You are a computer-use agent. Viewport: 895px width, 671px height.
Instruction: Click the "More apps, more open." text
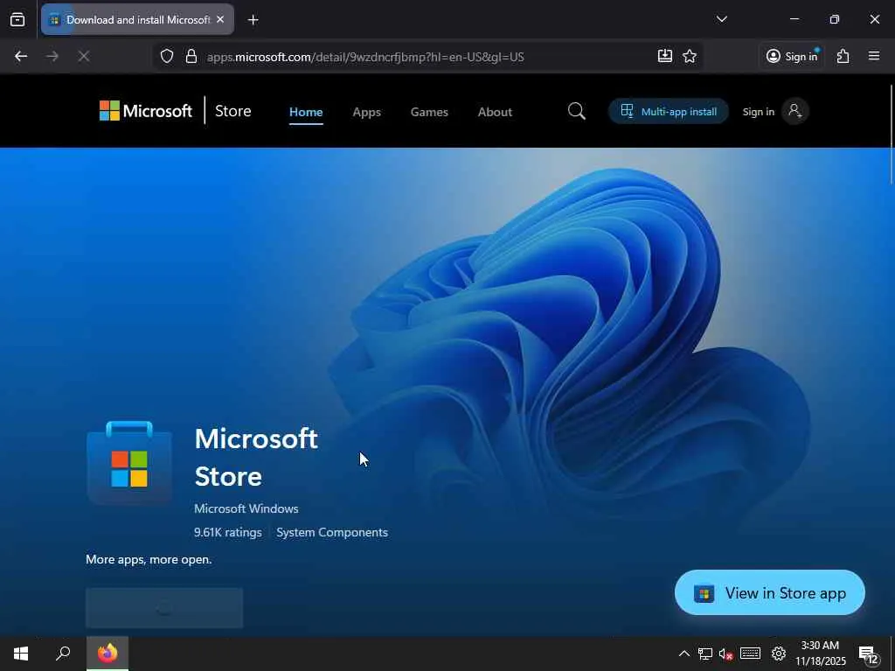[x=149, y=560]
